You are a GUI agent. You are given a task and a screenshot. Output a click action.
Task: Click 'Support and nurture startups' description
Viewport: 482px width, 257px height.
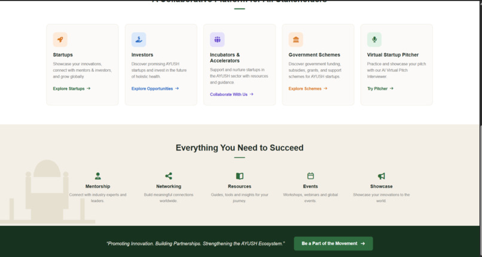(239, 76)
